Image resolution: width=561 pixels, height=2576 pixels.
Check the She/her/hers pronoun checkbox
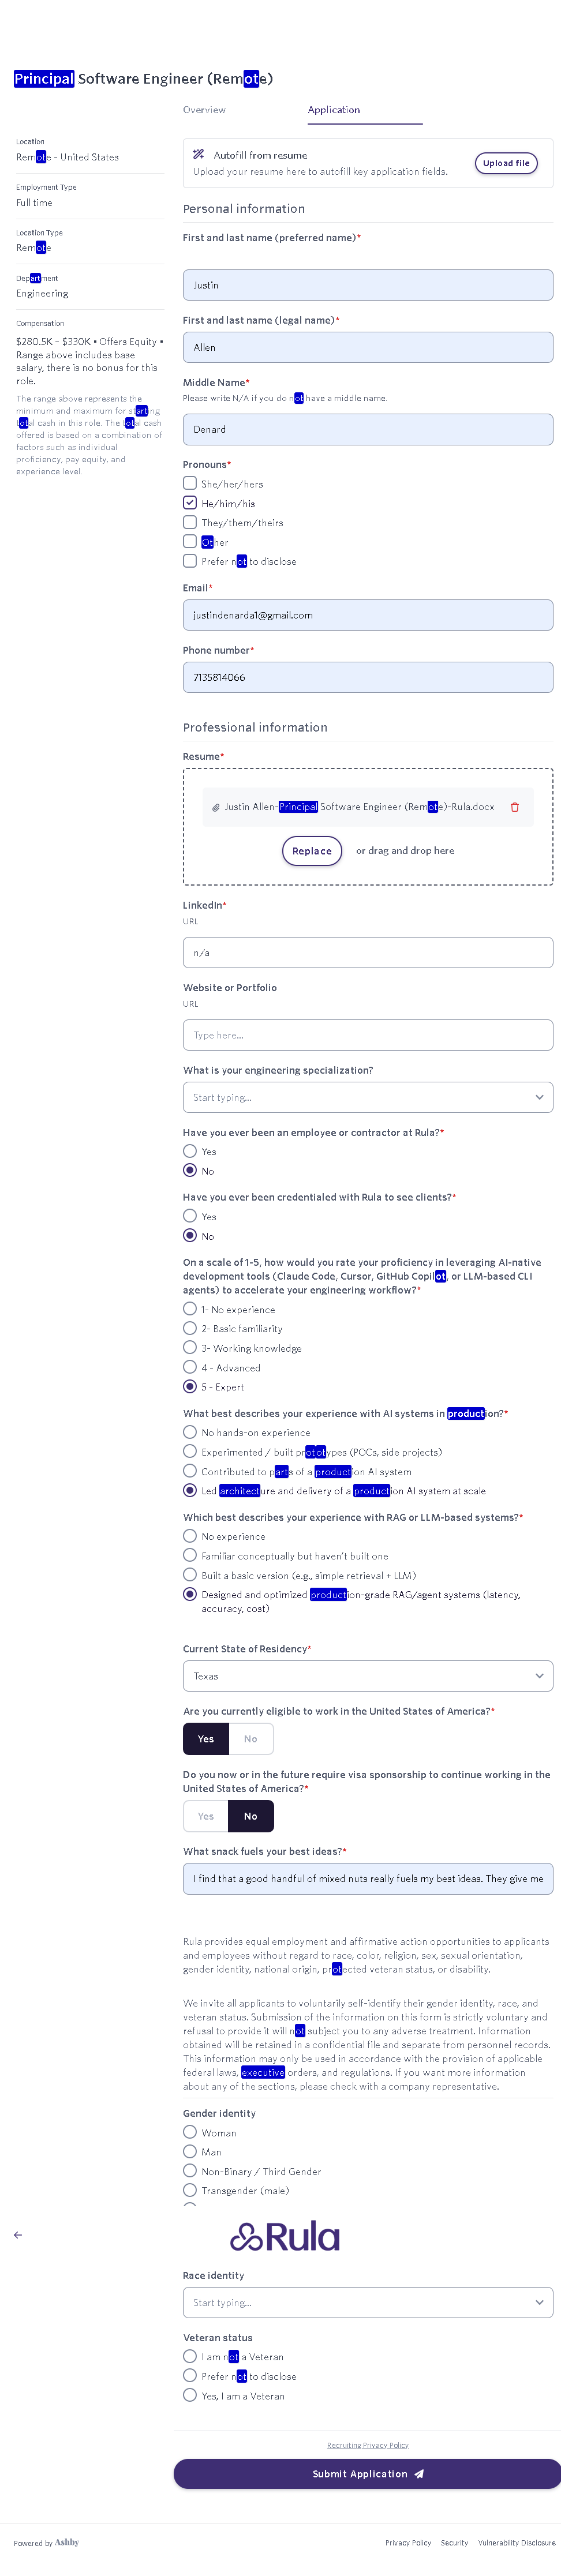pyautogui.click(x=190, y=483)
